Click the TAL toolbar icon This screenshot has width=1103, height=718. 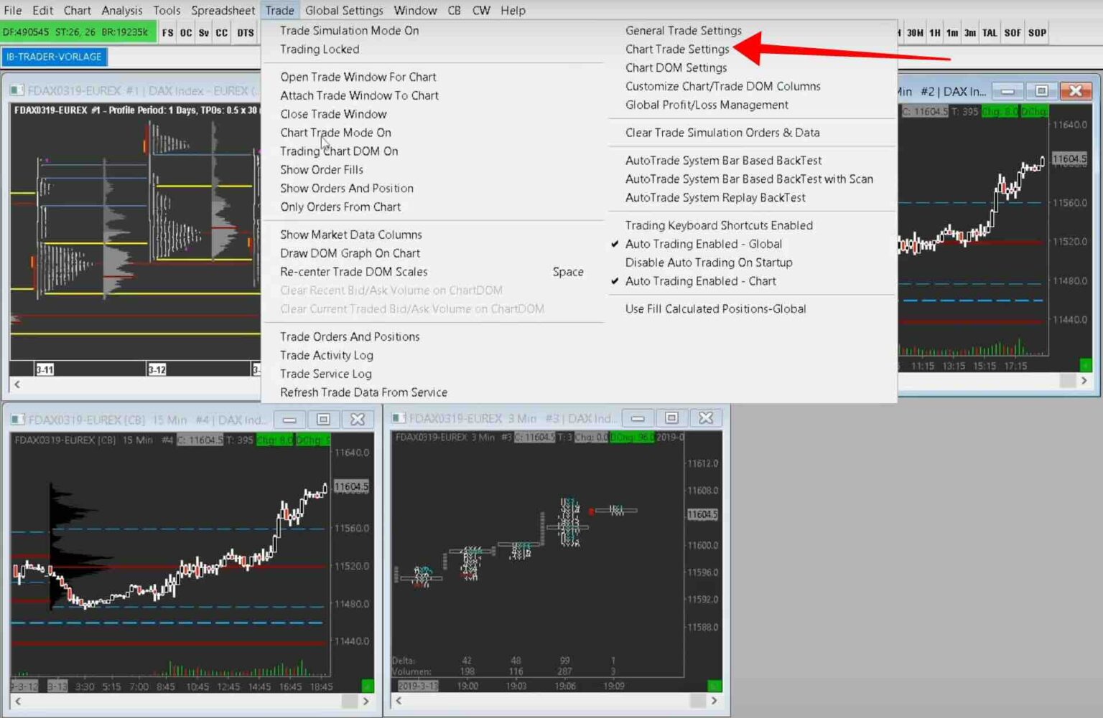990,32
